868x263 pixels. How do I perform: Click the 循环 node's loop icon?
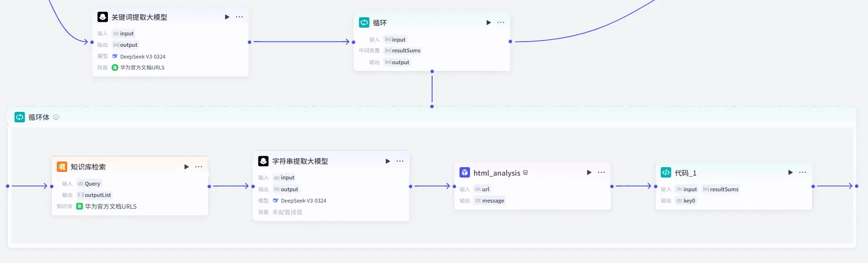coord(364,23)
